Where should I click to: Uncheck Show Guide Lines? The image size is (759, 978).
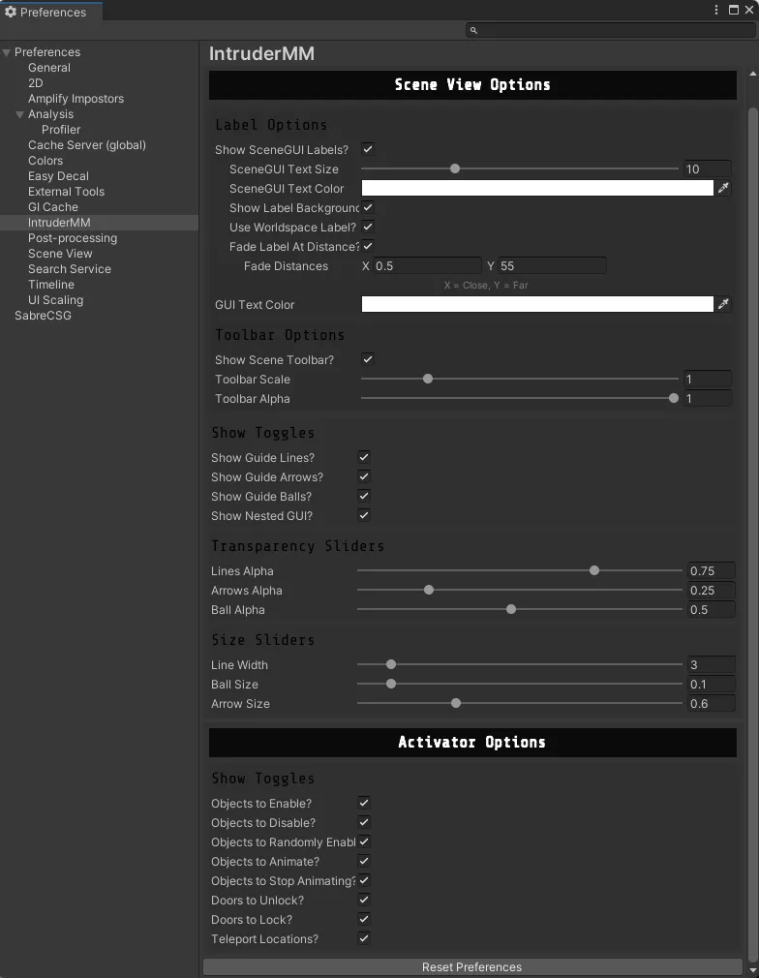364,457
